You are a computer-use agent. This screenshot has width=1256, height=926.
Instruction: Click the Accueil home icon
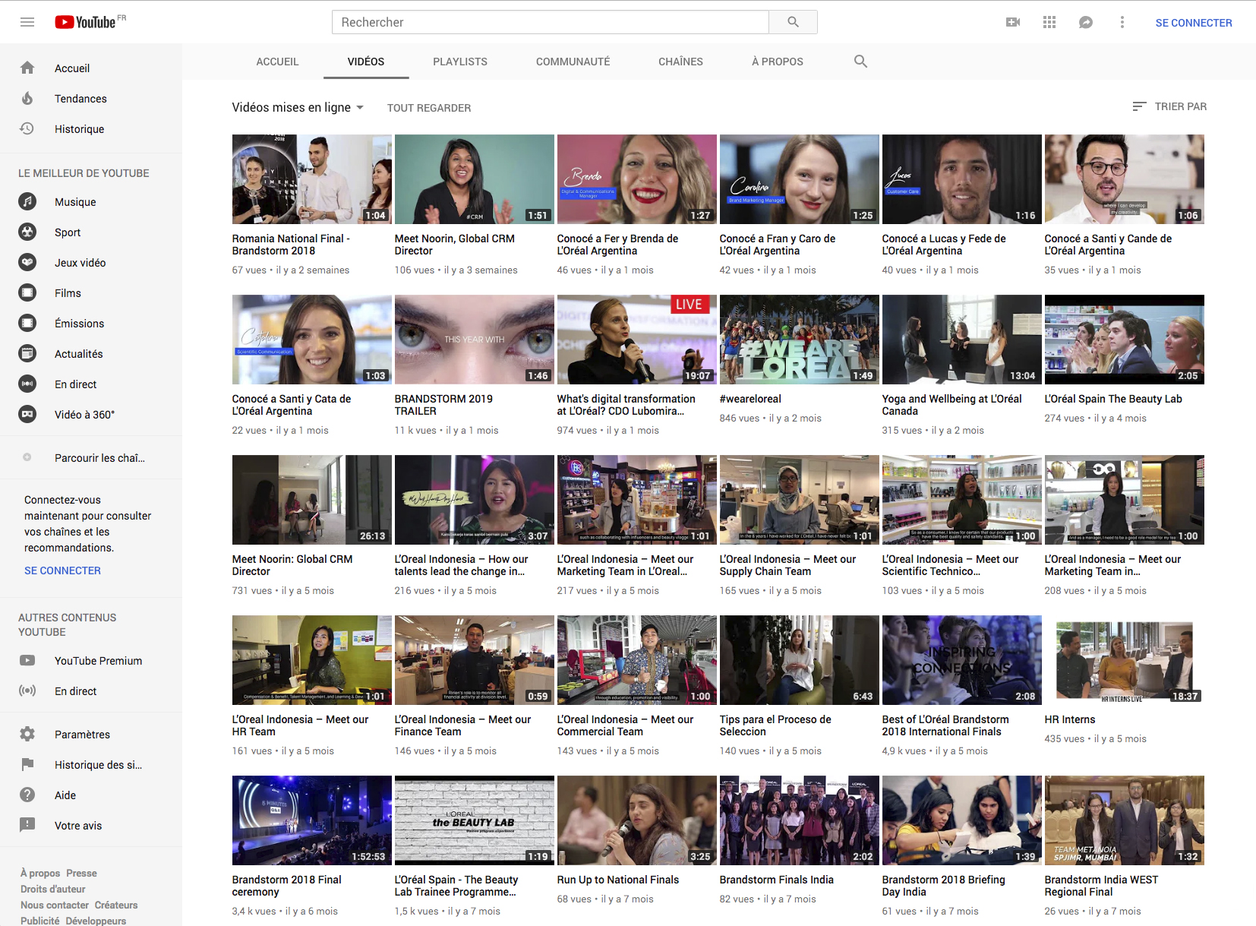[x=27, y=68]
